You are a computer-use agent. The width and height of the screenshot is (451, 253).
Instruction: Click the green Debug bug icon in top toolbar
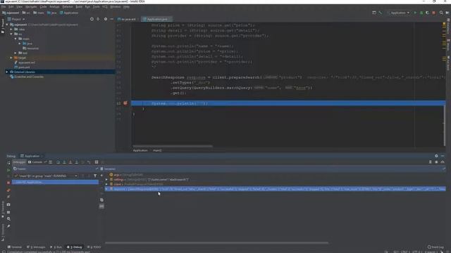pos(421,13)
